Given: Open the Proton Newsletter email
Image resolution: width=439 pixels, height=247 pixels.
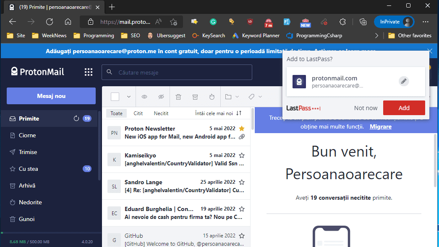Looking at the screenshot, I should pyautogui.click(x=176, y=133).
